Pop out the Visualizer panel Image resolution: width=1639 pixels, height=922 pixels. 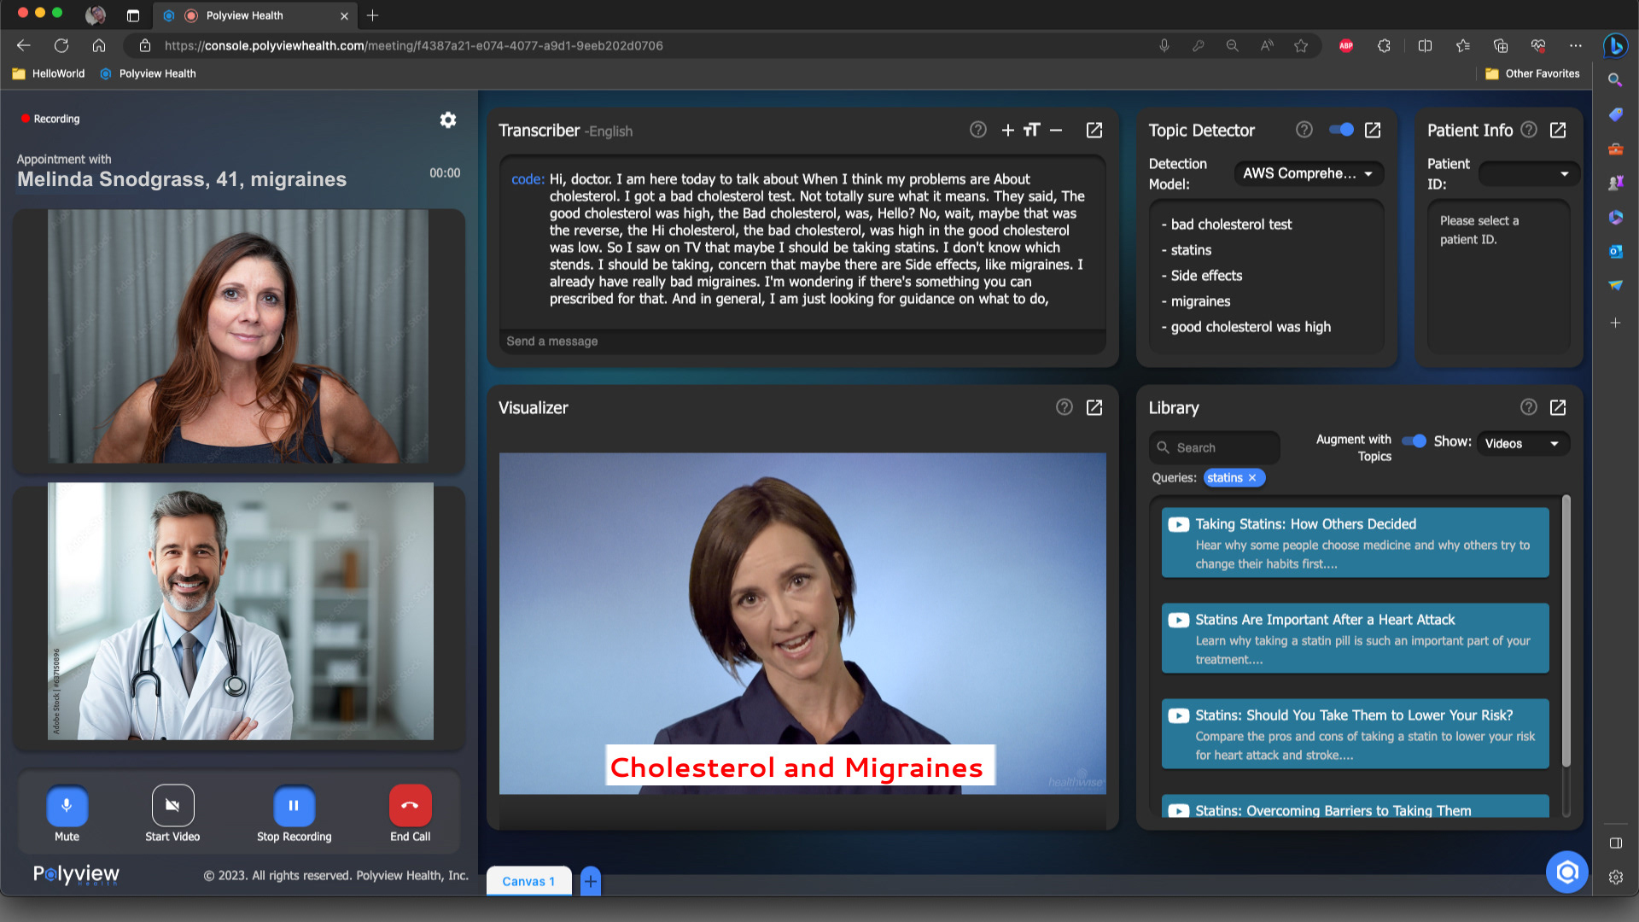coord(1094,407)
